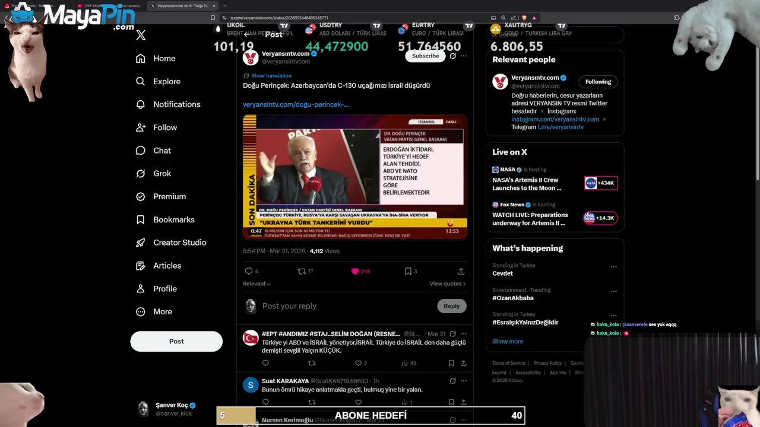Click the browser address bar URL
The image size is (760, 427).
coord(279,18)
